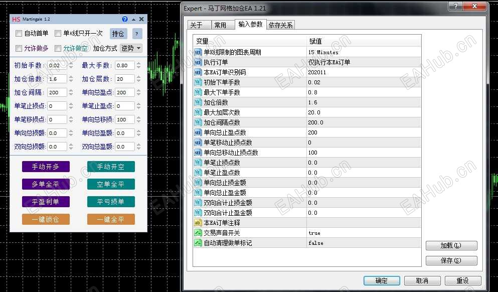This screenshot has height=292, width=498.
Task: Open the 加仓方式 dropdown showing 逆势
Action: click(131, 48)
